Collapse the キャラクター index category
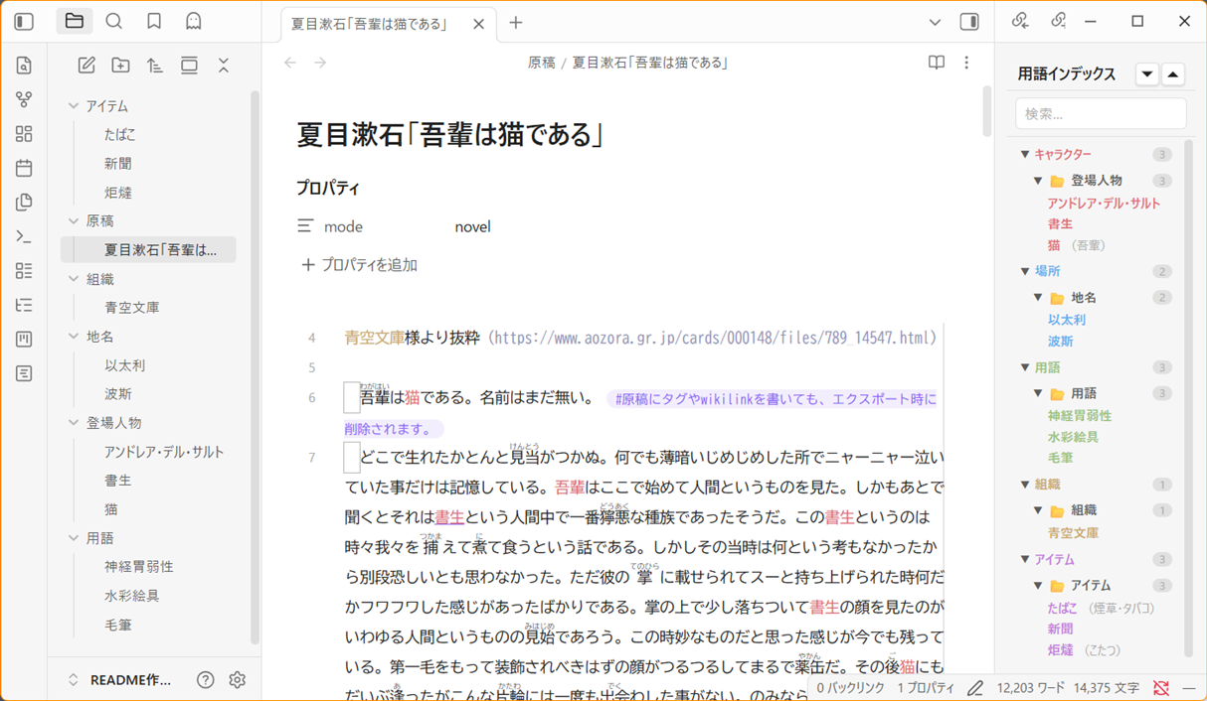The height and width of the screenshot is (701, 1207). pyautogui.click(x=1025, y=155)
